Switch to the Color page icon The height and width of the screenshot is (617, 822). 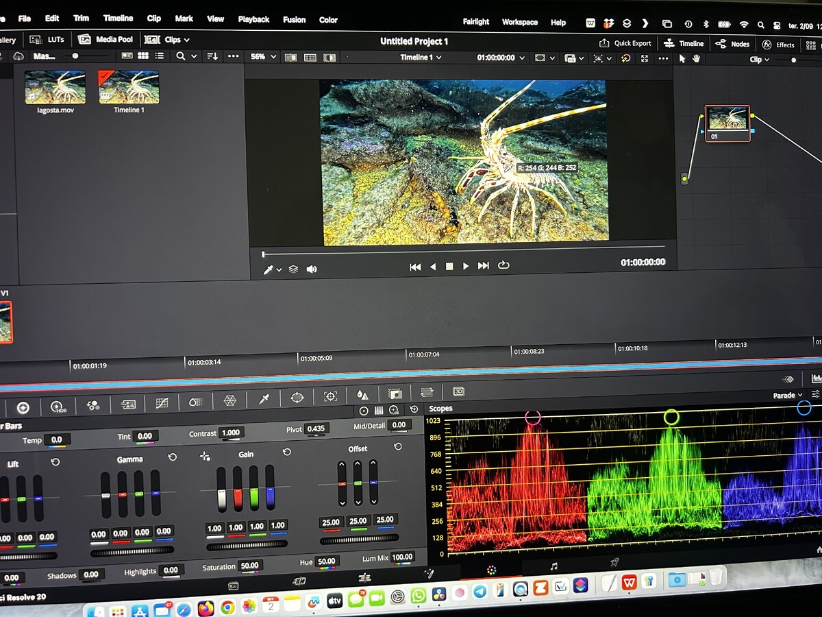490,570
